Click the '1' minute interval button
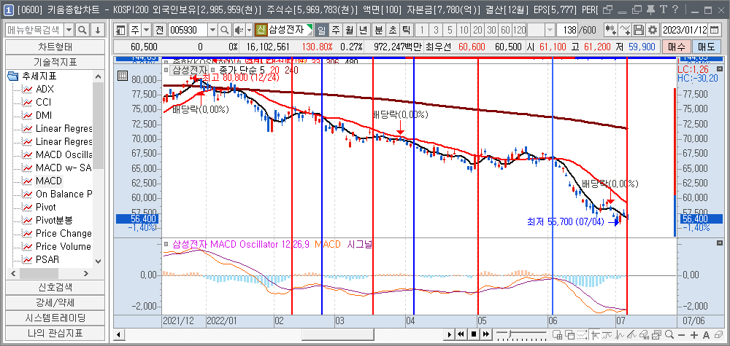 coord(422,30)
